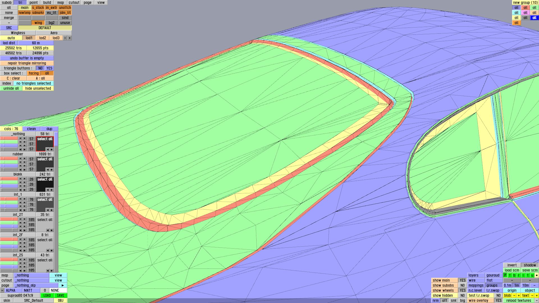Click the SAVE button
Viewport: 539px width, 303px height.
tap(60, 295)
